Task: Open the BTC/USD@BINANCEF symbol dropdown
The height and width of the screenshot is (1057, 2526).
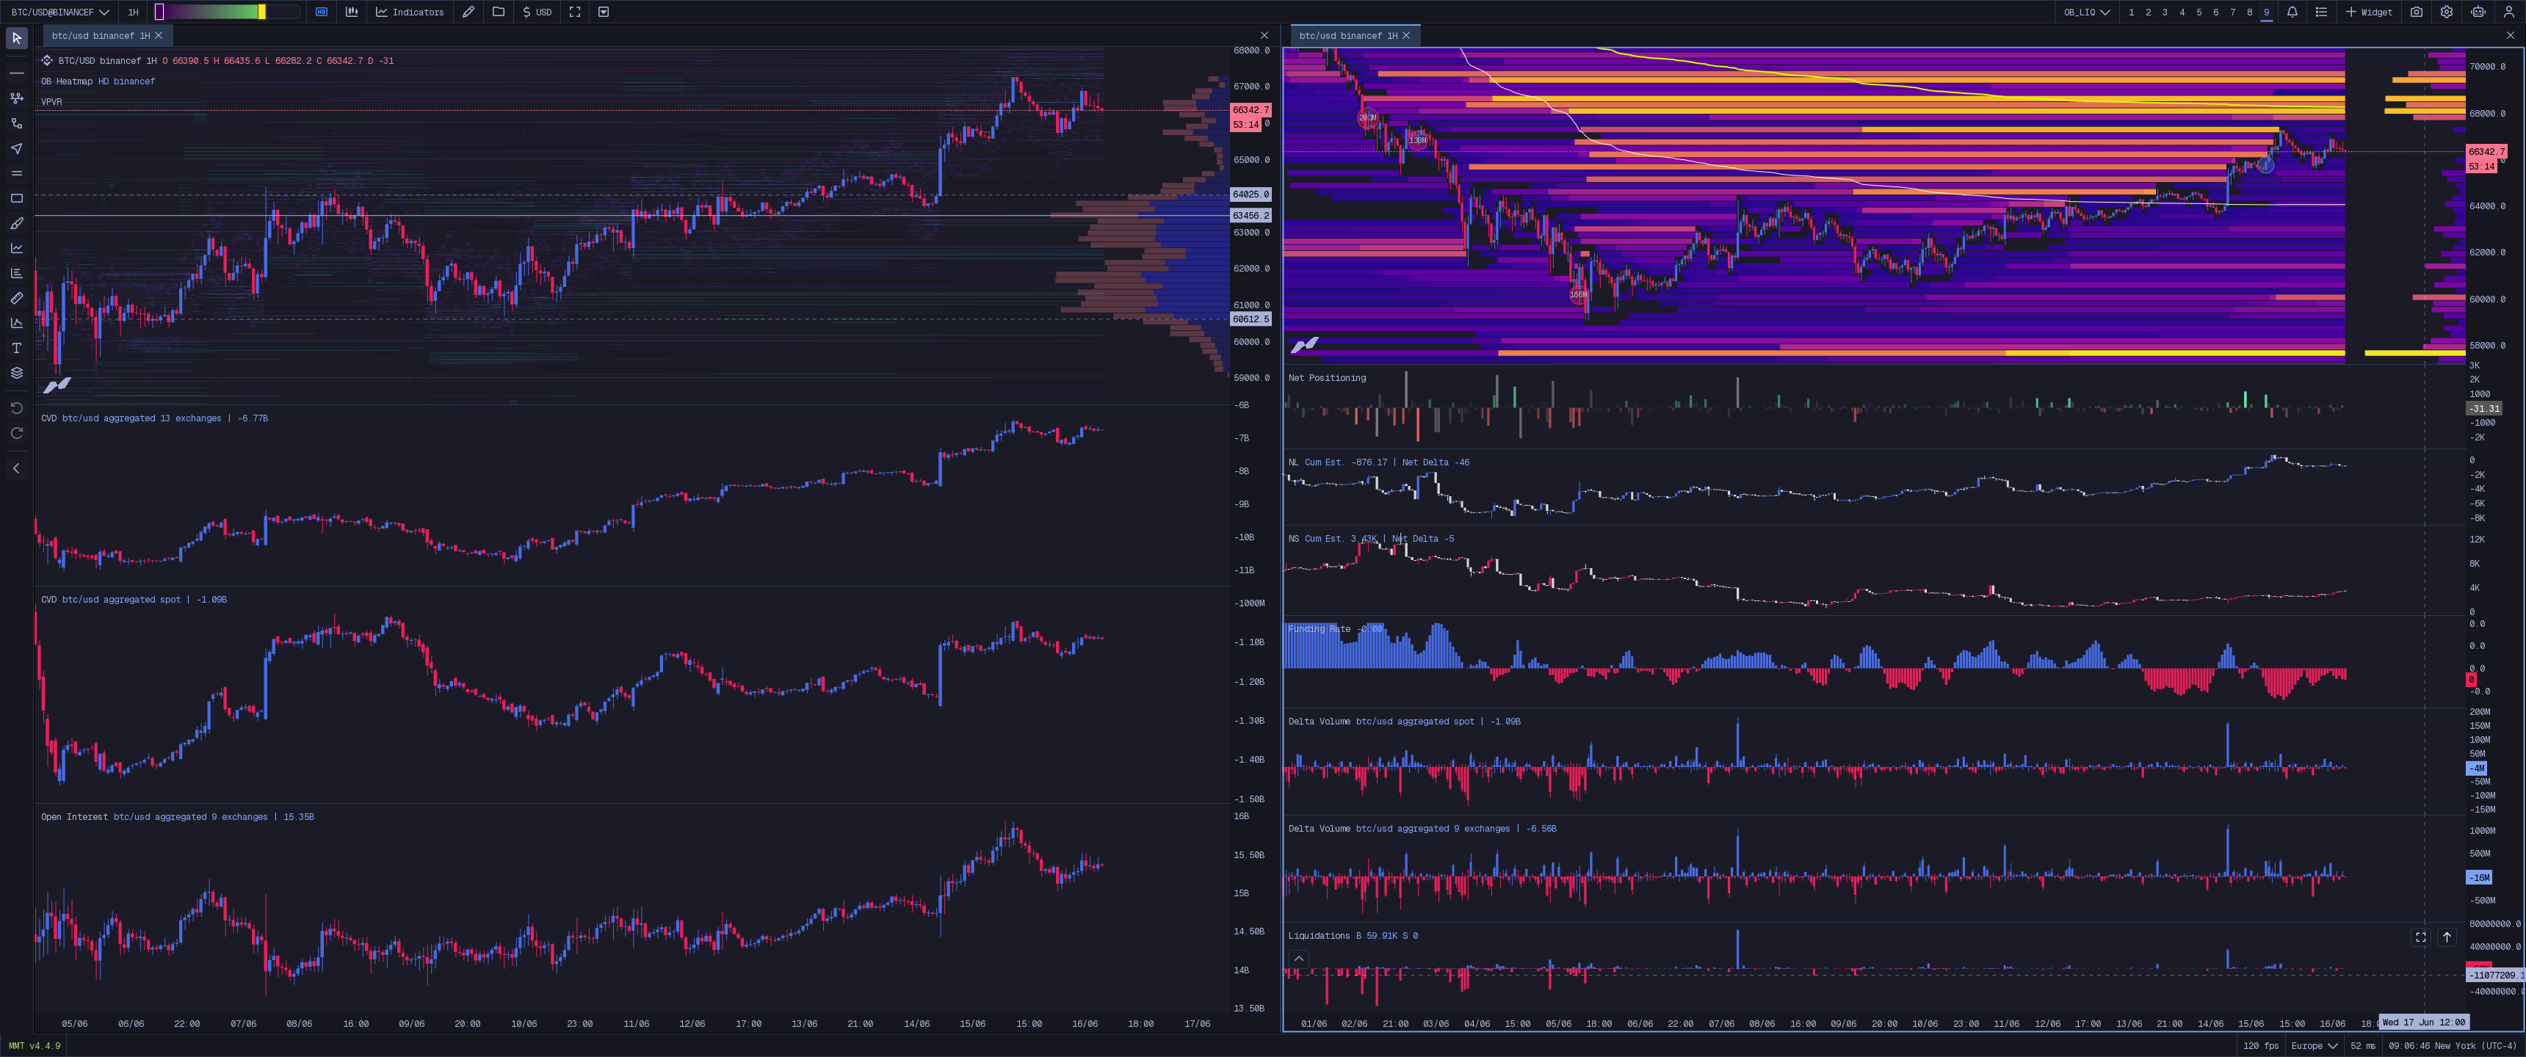Action: click(x=59, y=12)
